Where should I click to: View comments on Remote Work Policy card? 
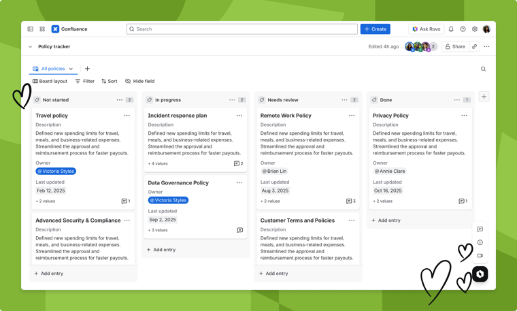[x=350, y=201]
